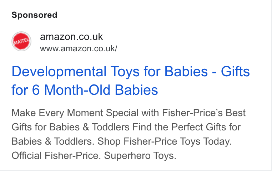Click the number 6 in the headline
272x171 pixels.
36,90
